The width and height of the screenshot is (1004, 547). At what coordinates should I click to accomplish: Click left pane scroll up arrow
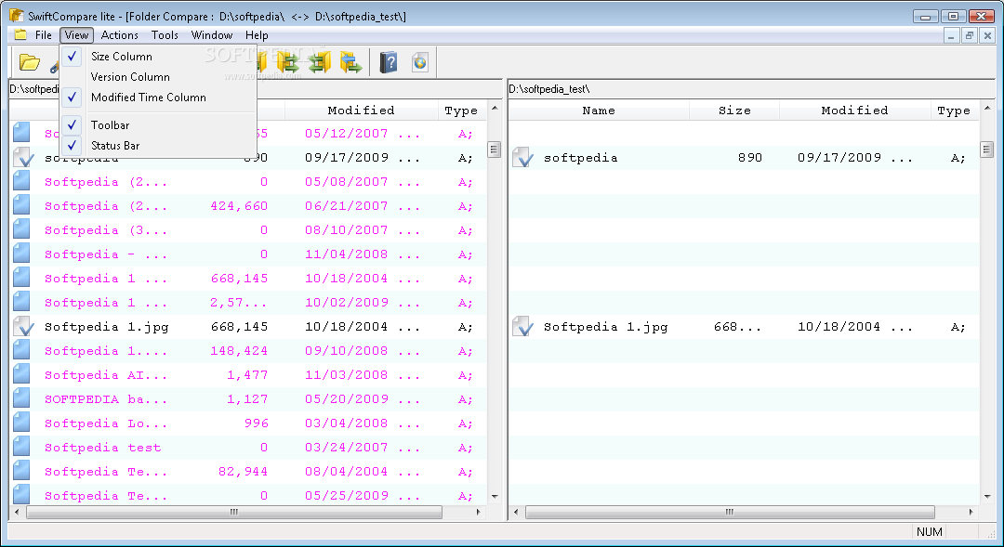(x=495, y=108)
